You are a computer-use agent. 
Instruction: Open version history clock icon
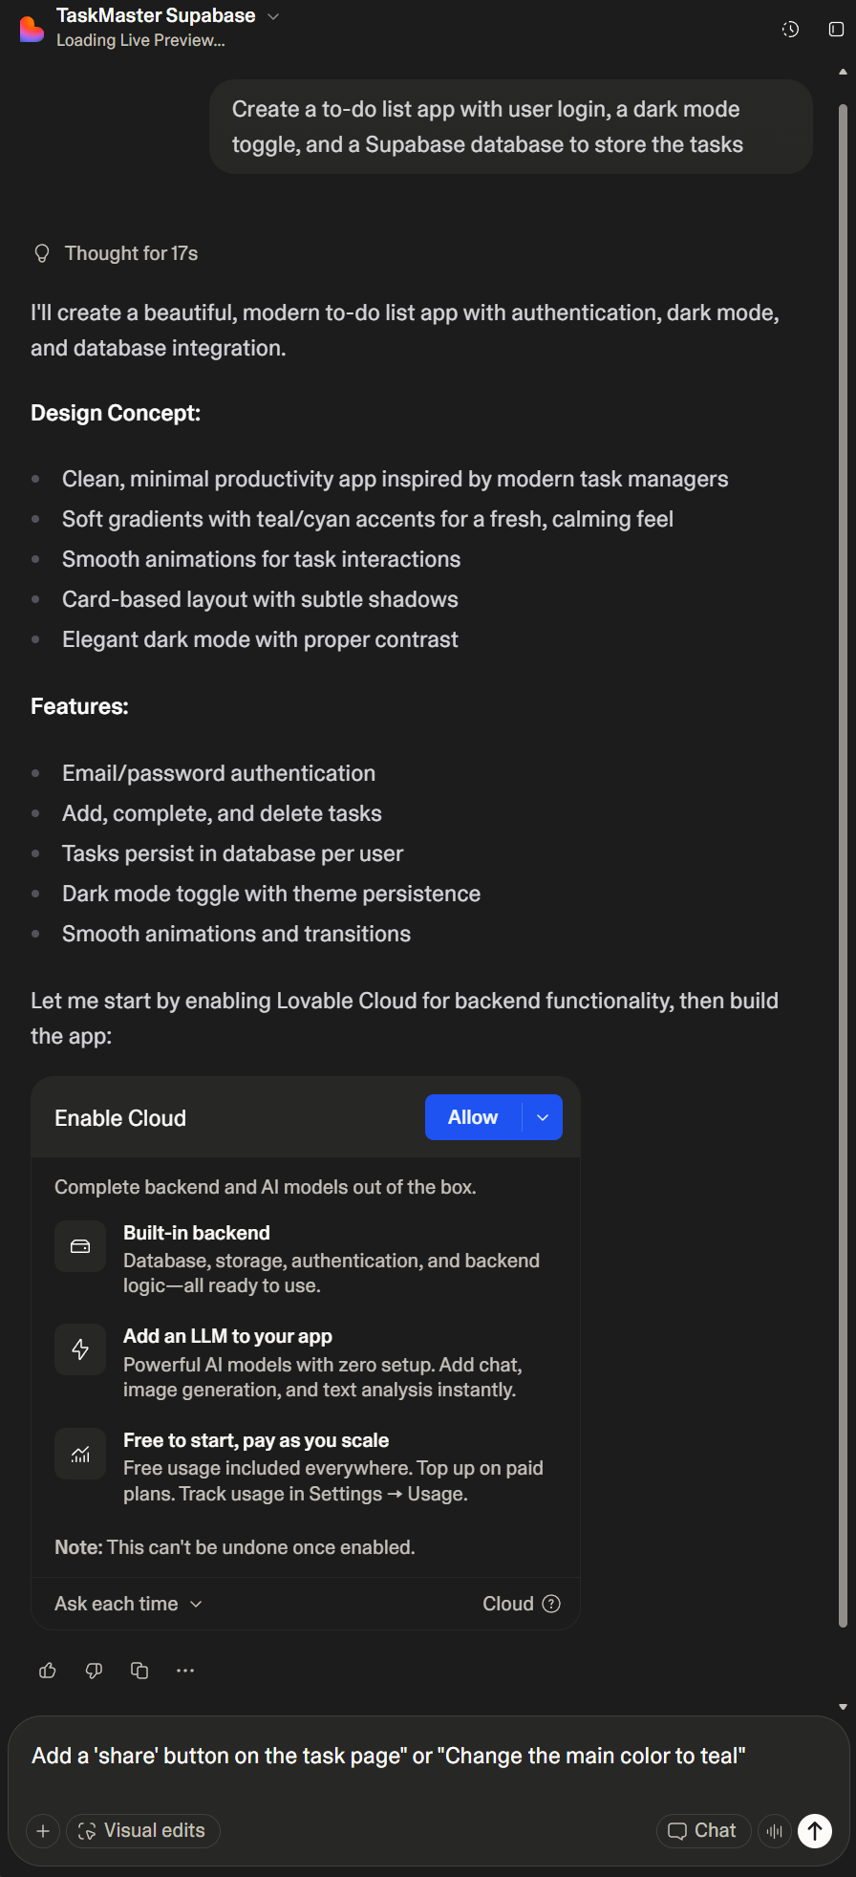(790, 29)
